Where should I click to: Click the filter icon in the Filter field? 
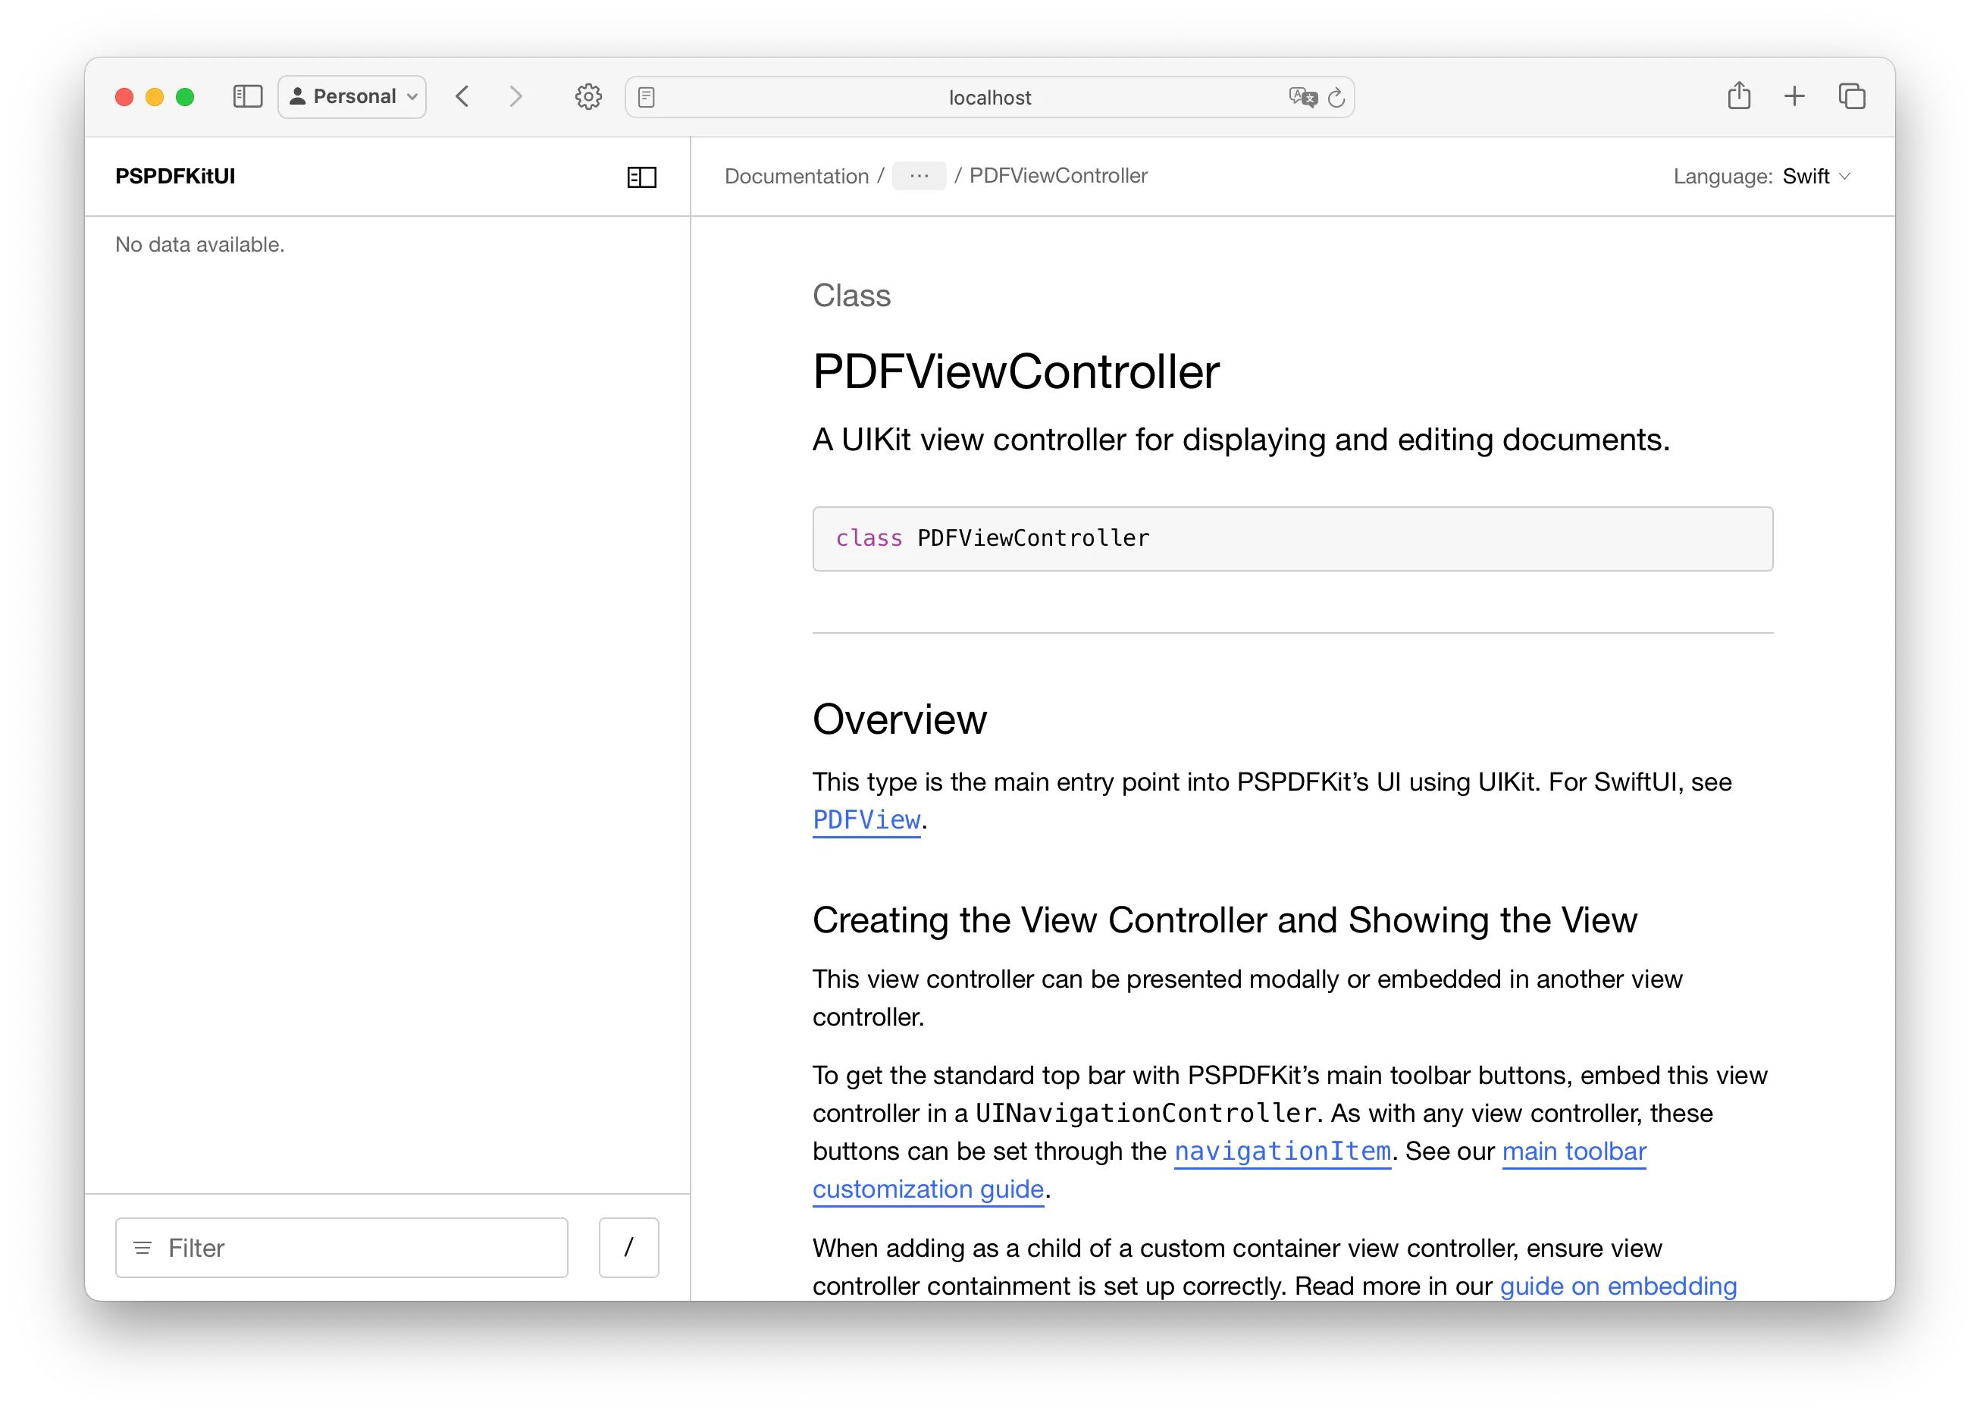(142, 1248)
